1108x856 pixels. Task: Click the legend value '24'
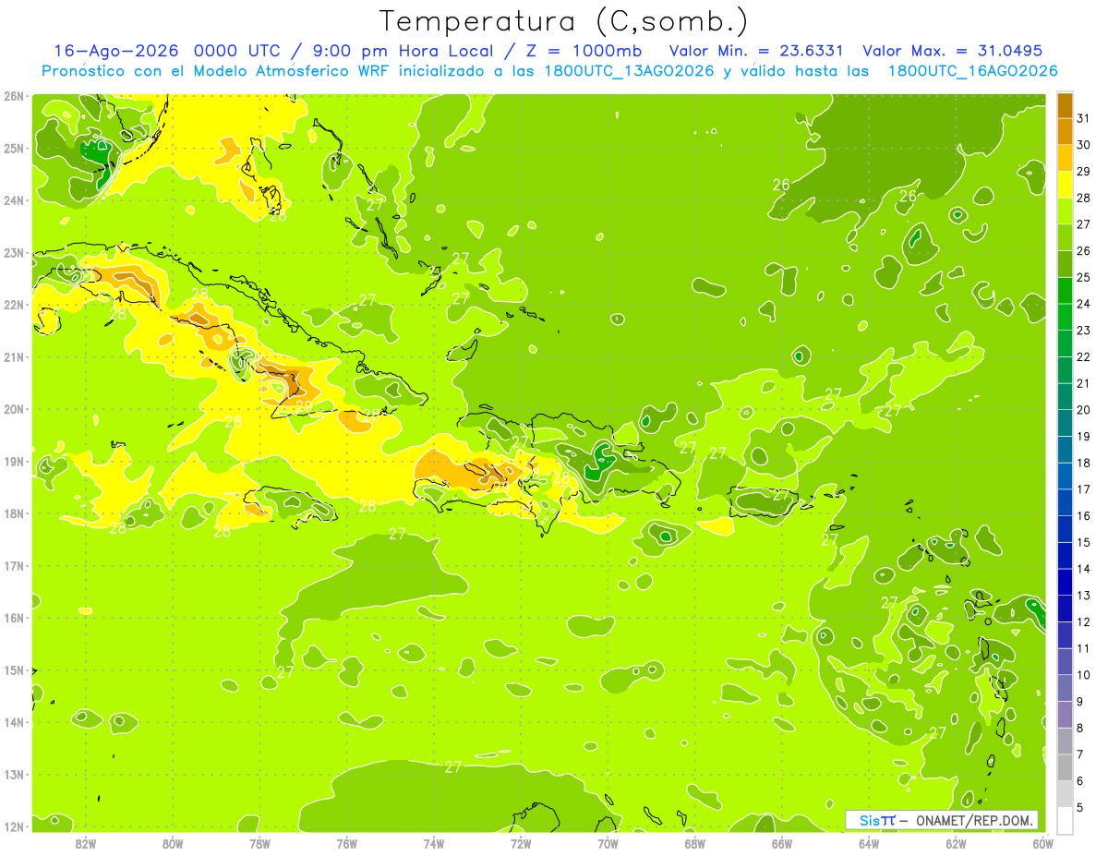pyautogui.click(x=1084, y=304)
